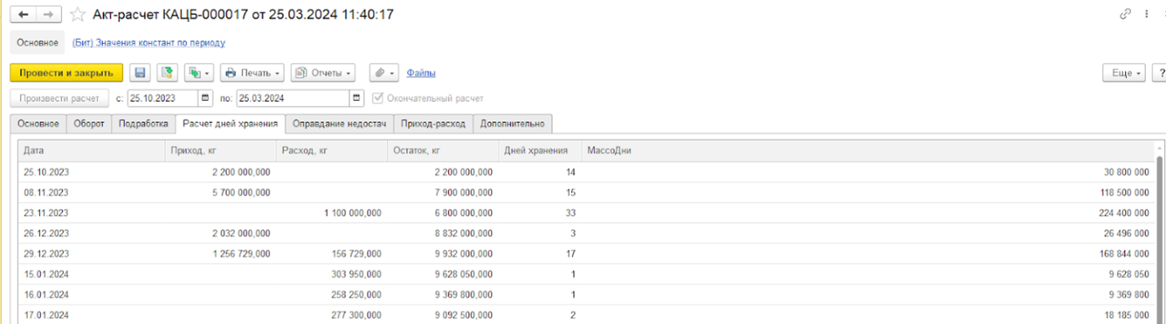Screen dimensions: 1166x324
Task: Switch to Расчет дней хранения tab
Action: point(230,124)
